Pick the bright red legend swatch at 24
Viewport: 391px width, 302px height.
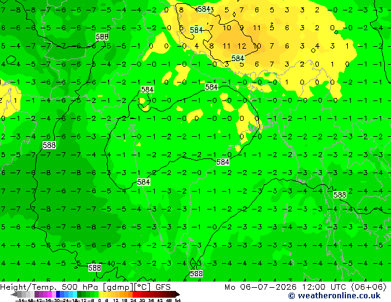pos(134,294)
